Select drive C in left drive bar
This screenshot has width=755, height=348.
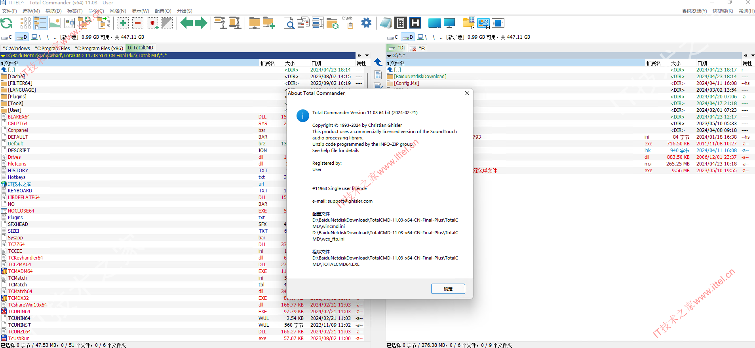click(x=7, y=37)
